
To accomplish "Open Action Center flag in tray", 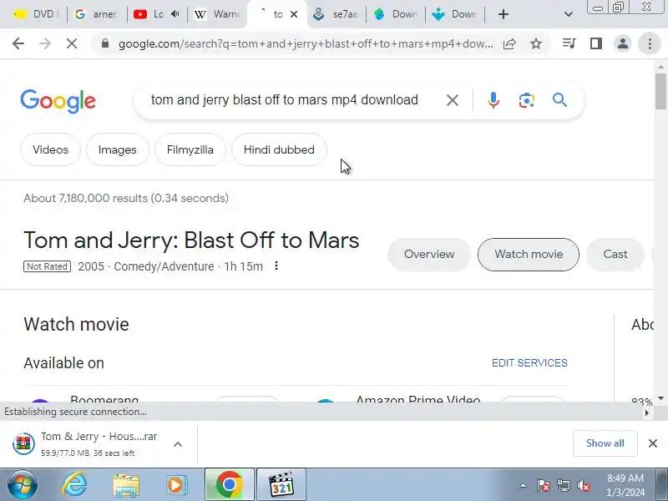I will point(544,485).
